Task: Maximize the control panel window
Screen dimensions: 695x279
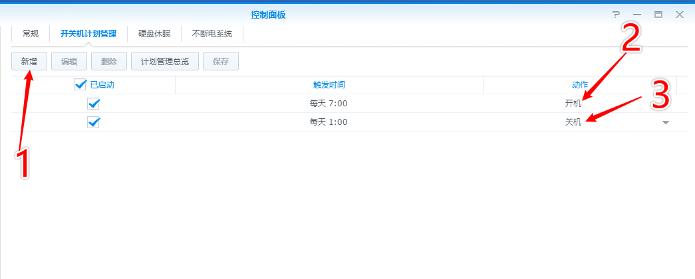Action: [658, 15]
